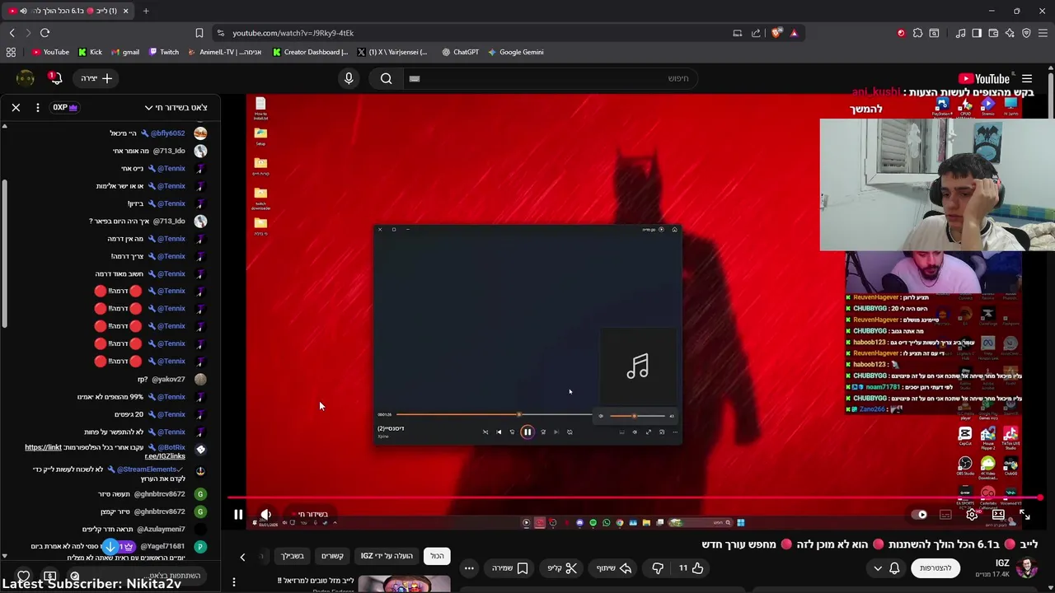
Task: Create a clip (קליפ)
Action: (x=561, y=568)
